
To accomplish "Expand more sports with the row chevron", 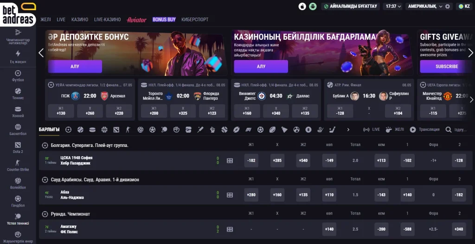I will click(348, 129).
